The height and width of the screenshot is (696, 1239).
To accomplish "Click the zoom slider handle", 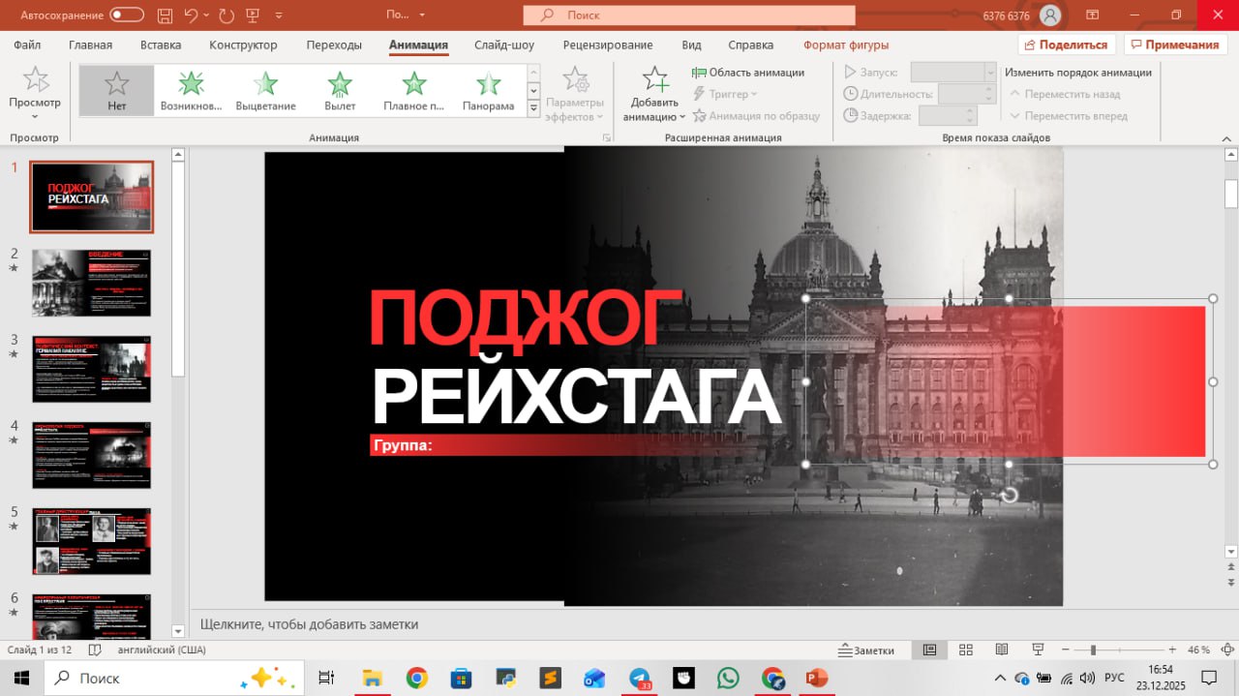I will pos(1093,650).
